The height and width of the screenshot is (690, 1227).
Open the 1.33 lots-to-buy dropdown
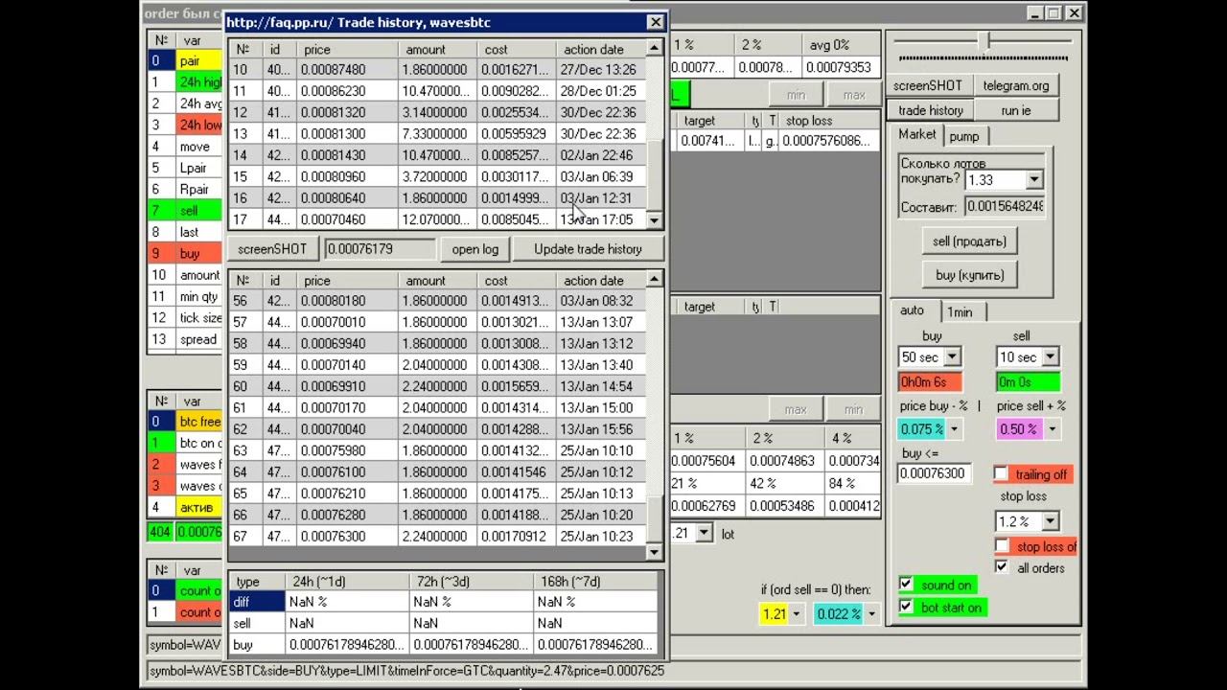click(1033, 180)
